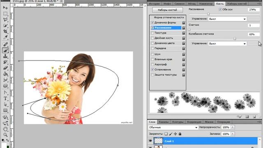Uncheck the Динамика формы checkbox
This screenshot has height=148, width=263.
click(152, 23)
